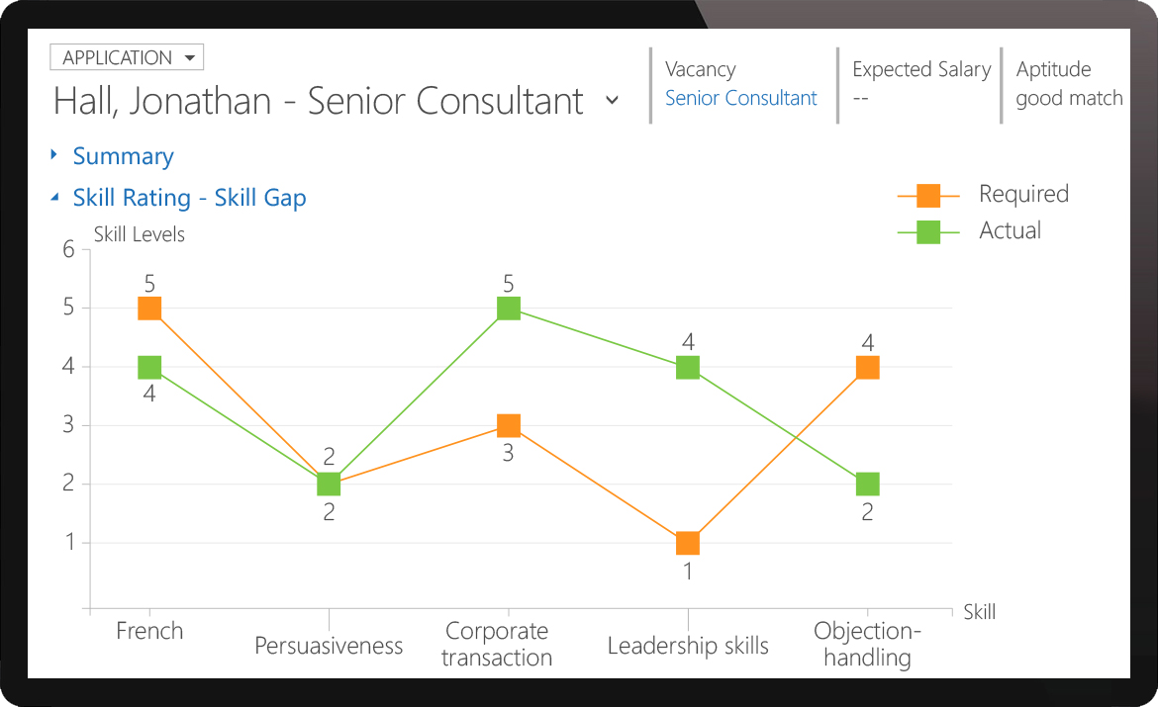Open the Senior Consultant vacancy link
The height and width of the screenshot is (707, 1158).
(740, 98)
